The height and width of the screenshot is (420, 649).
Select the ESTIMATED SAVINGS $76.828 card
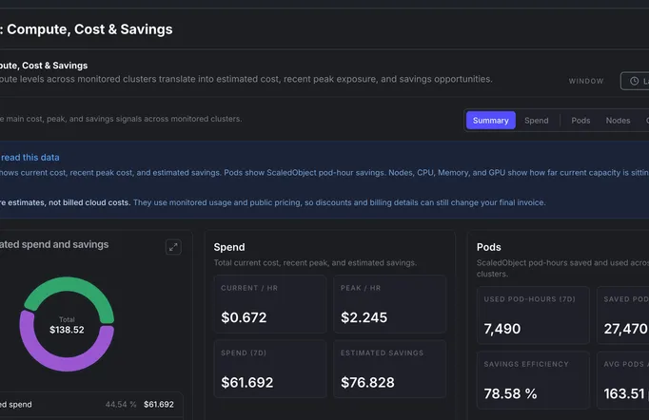pos(389,369)
